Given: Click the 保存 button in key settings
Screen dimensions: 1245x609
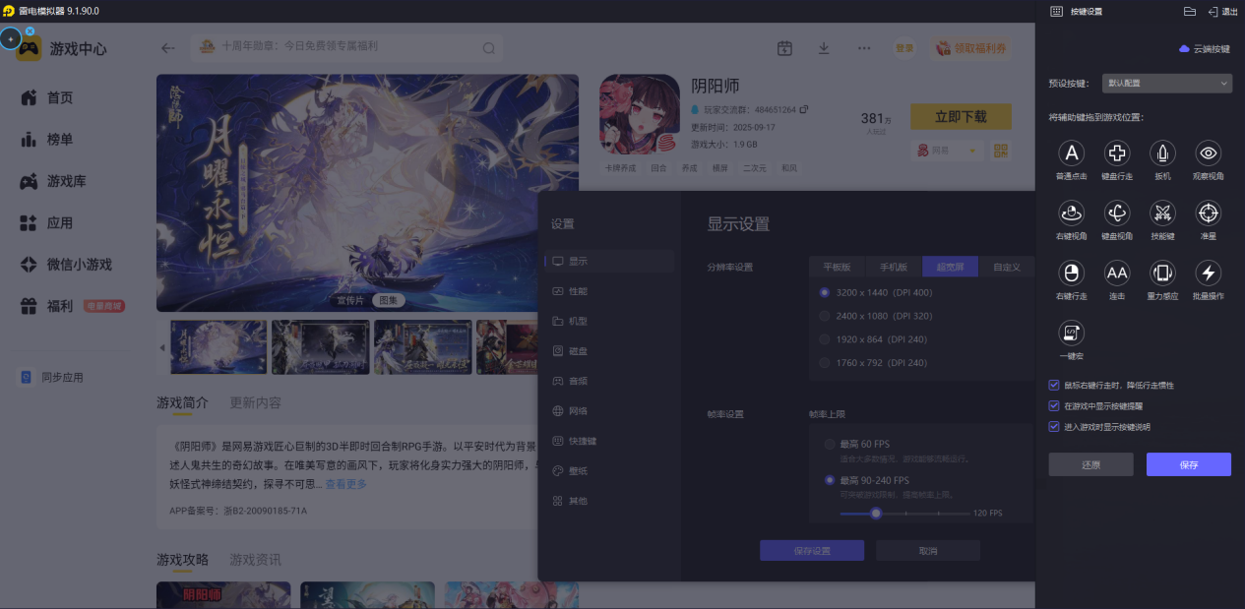Looking at the screenshot, I should point(1189,464).
